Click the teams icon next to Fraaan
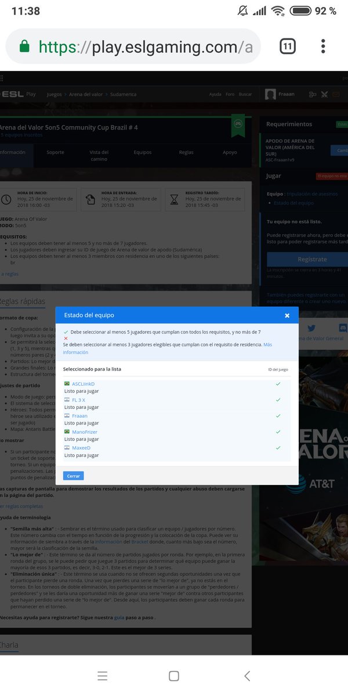Screen dimensions: 348x697 [313, 94]
